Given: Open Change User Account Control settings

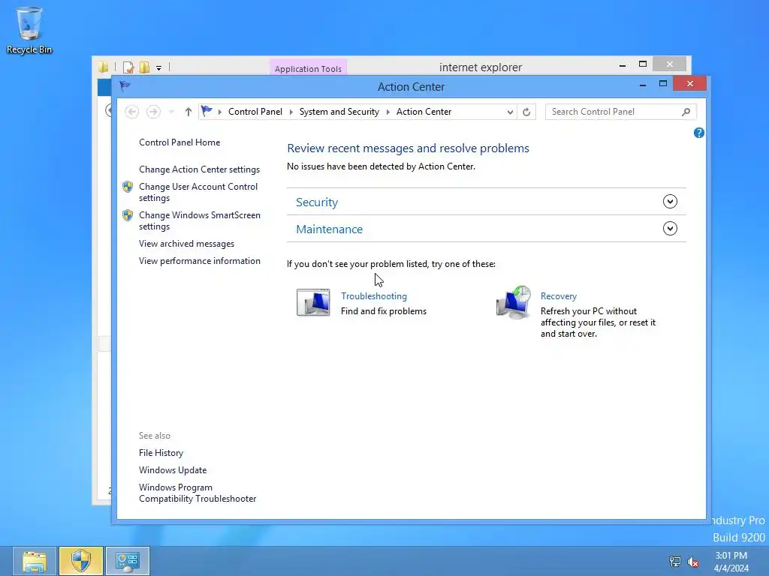Looking at the screenshot, I should [198, 192].
